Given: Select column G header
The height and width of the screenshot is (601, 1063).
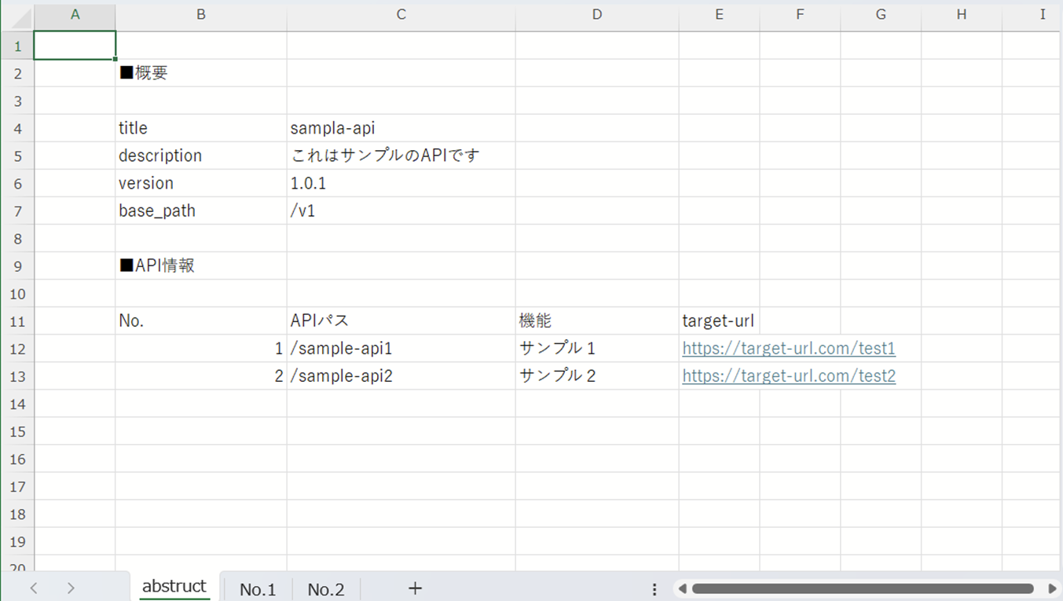Looking at the screenshot, I should pos(881,15).
